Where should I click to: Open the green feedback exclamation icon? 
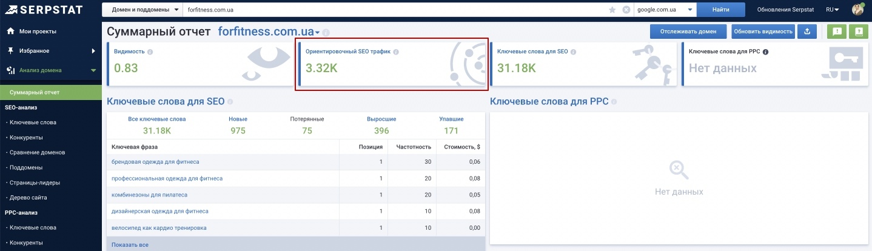pos(836,32)
